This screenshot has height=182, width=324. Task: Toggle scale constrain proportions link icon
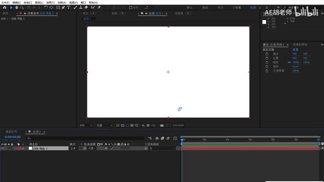(x=289, y=62)
